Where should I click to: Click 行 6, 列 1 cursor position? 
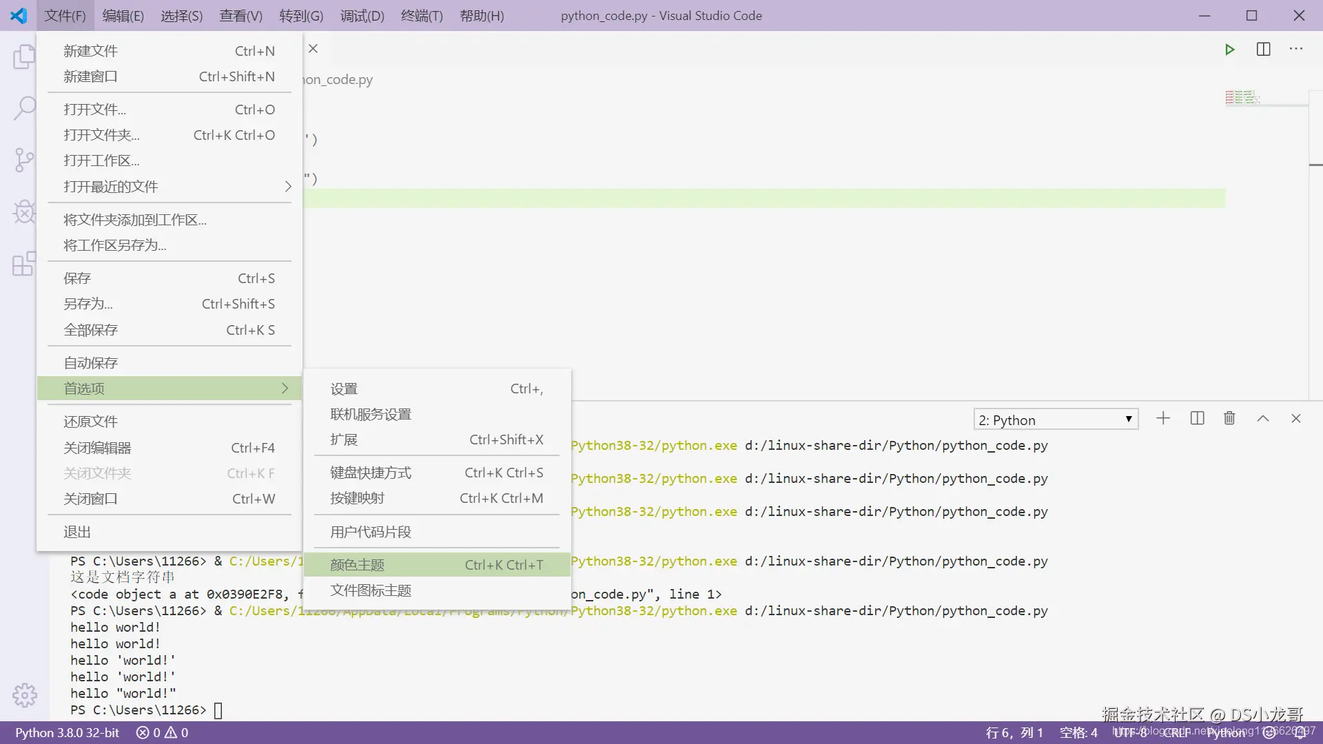[x=1014, y=733]
